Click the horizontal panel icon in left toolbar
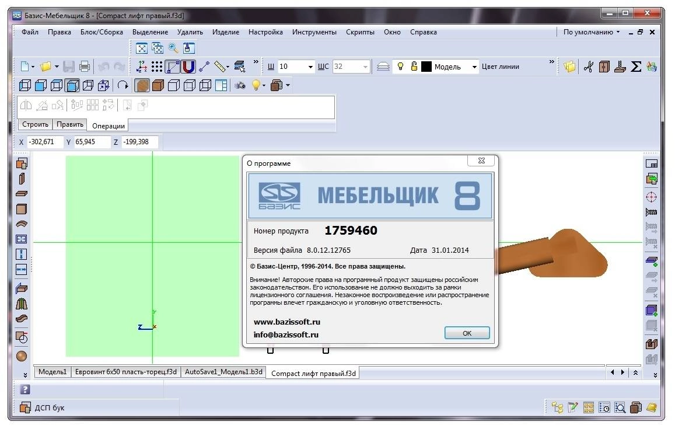The width and height of the screenshot is (675, 432). click(x=22, y=194)
